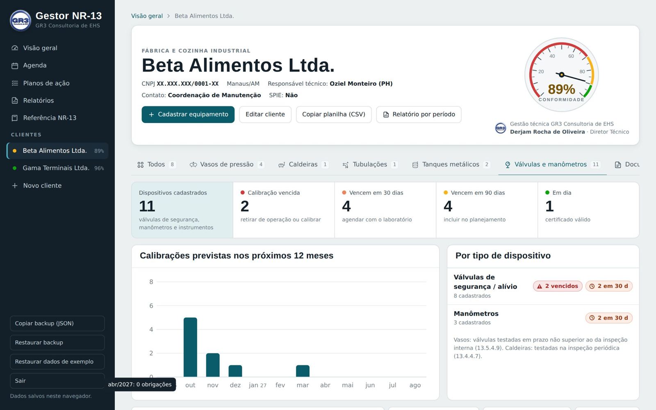Click the Restaurar backup button
The height and width of the screenshot is (410, 656).
[57, 343]
